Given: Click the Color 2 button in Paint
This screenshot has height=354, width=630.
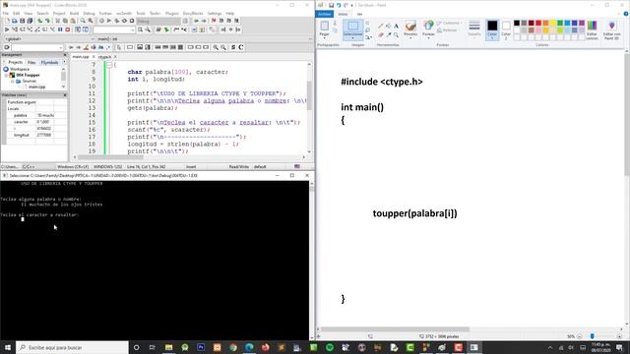Looking at the screenshot, I should 506,29.
